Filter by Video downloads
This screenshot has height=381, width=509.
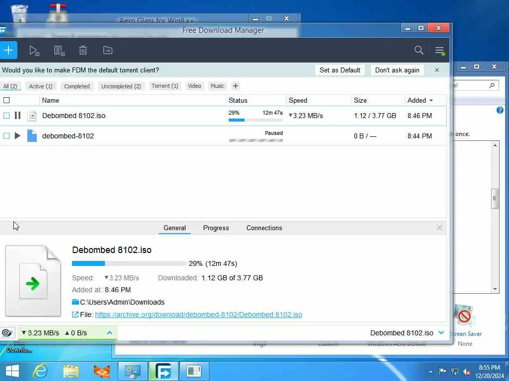[194, 86]
